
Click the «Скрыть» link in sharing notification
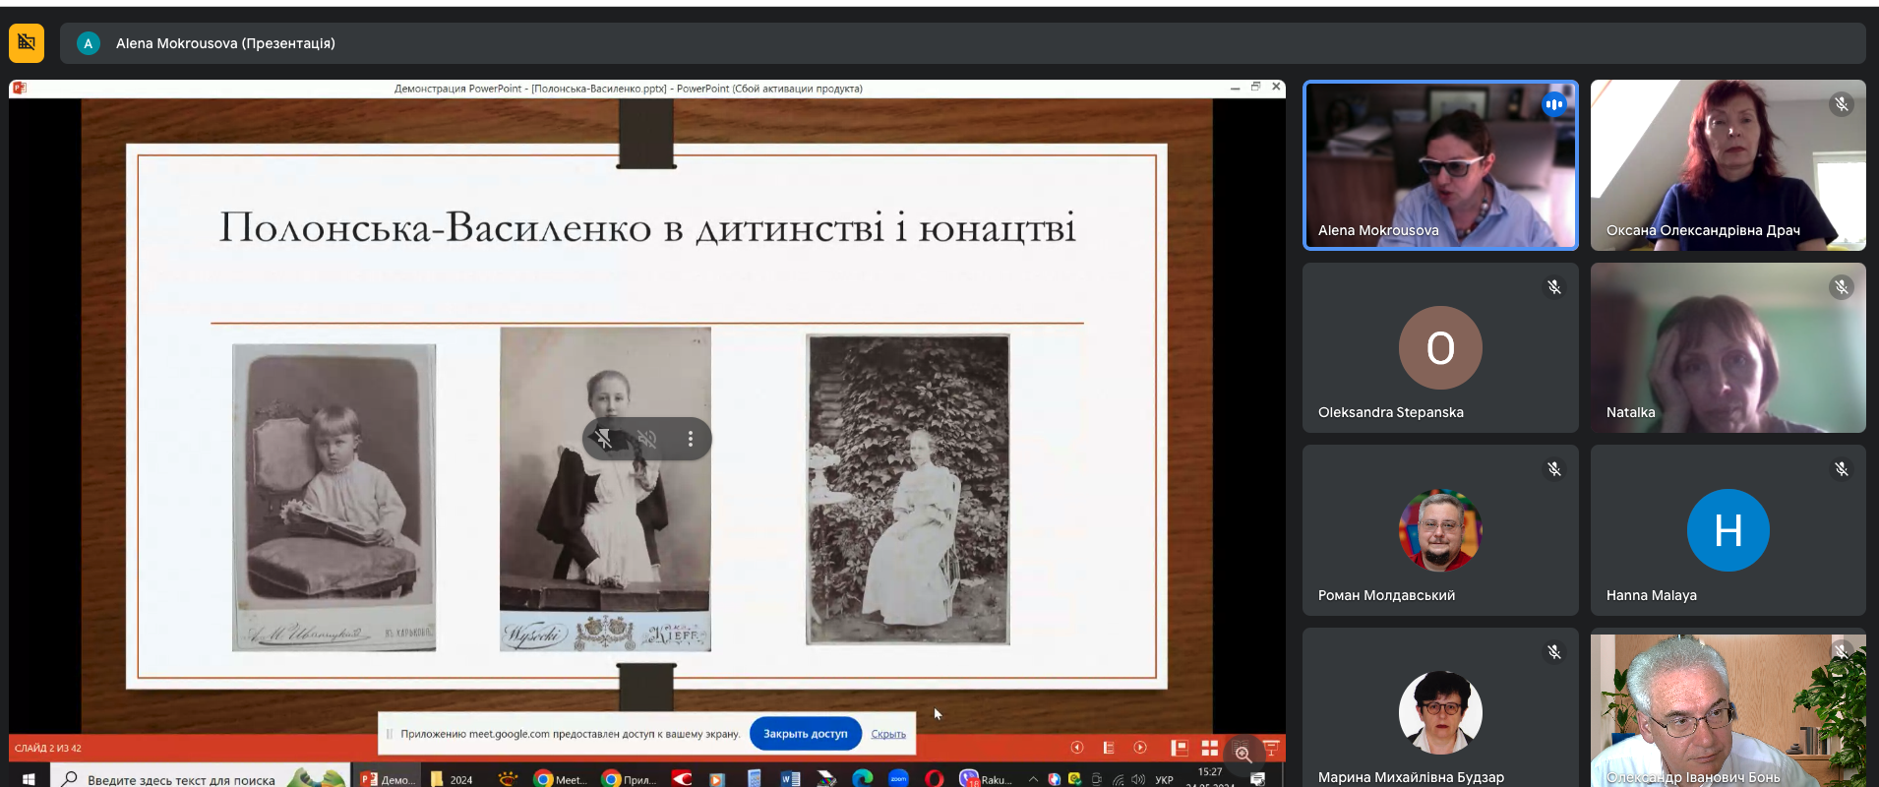tap(887, 734)
